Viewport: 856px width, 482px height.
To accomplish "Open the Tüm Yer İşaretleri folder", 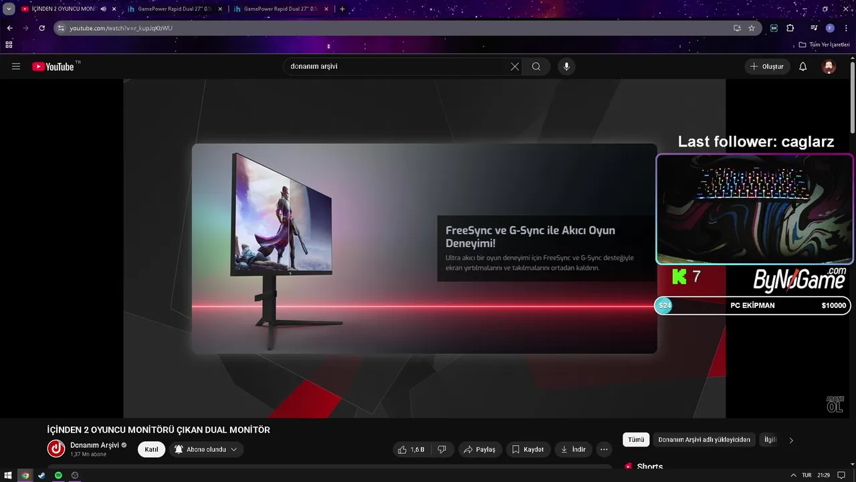I will pos(824,45).
